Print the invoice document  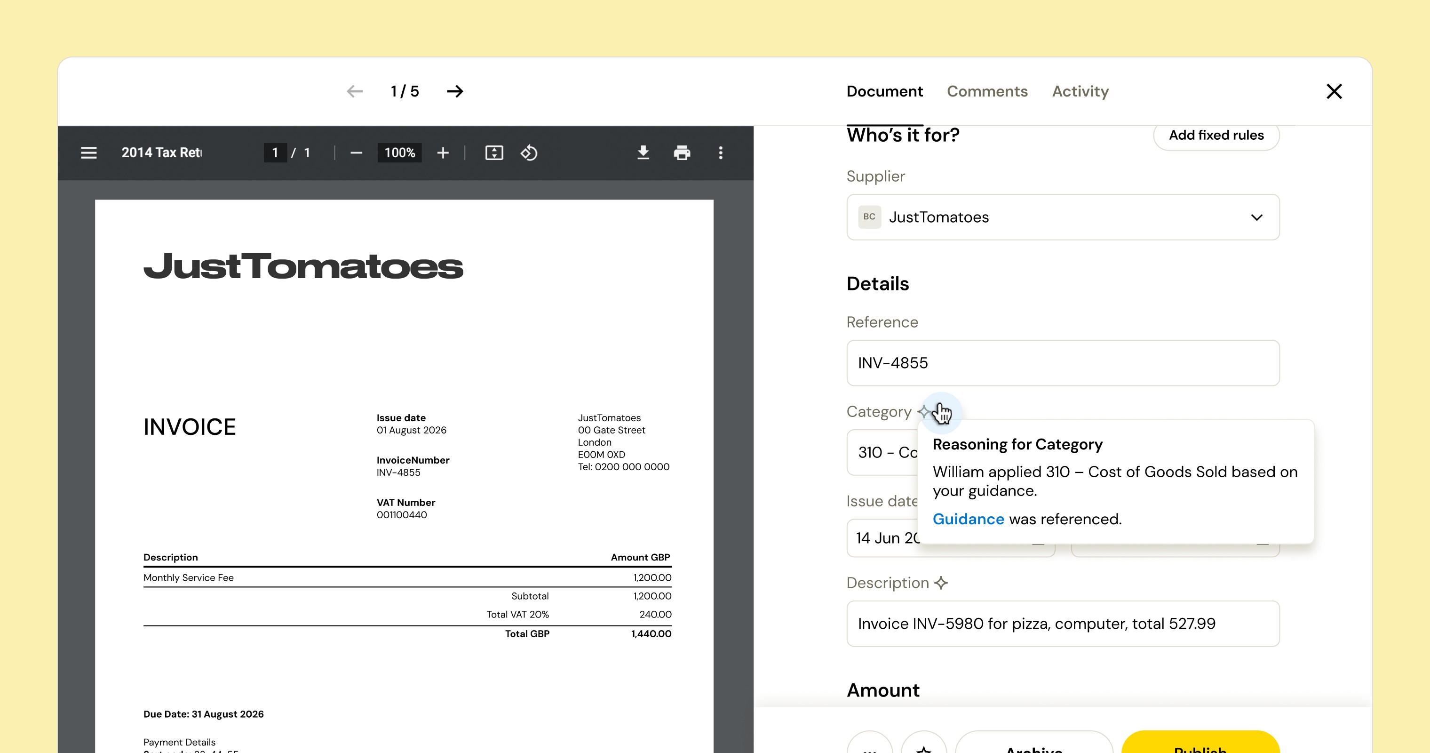(x=682, y=152)
